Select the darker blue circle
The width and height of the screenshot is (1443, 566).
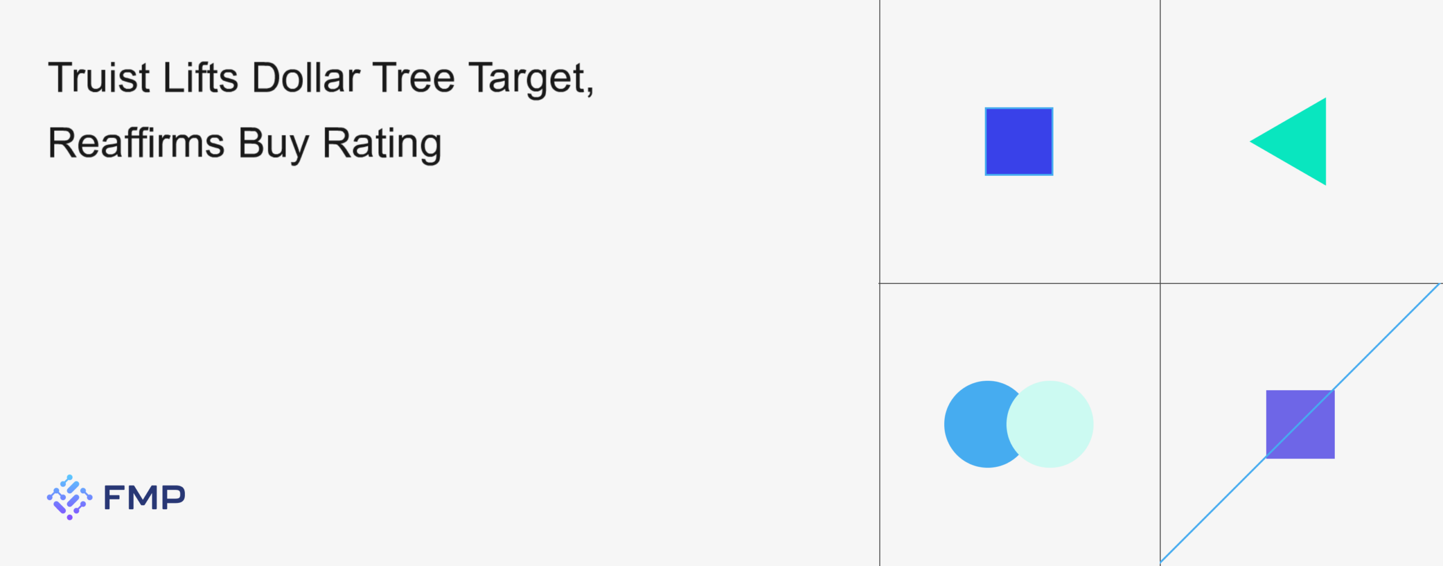coord(975,424)
